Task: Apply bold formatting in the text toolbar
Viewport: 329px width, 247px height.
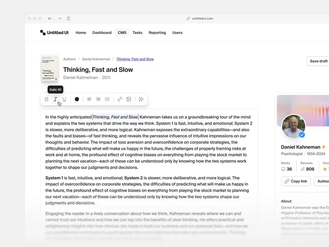Action: 46,99
